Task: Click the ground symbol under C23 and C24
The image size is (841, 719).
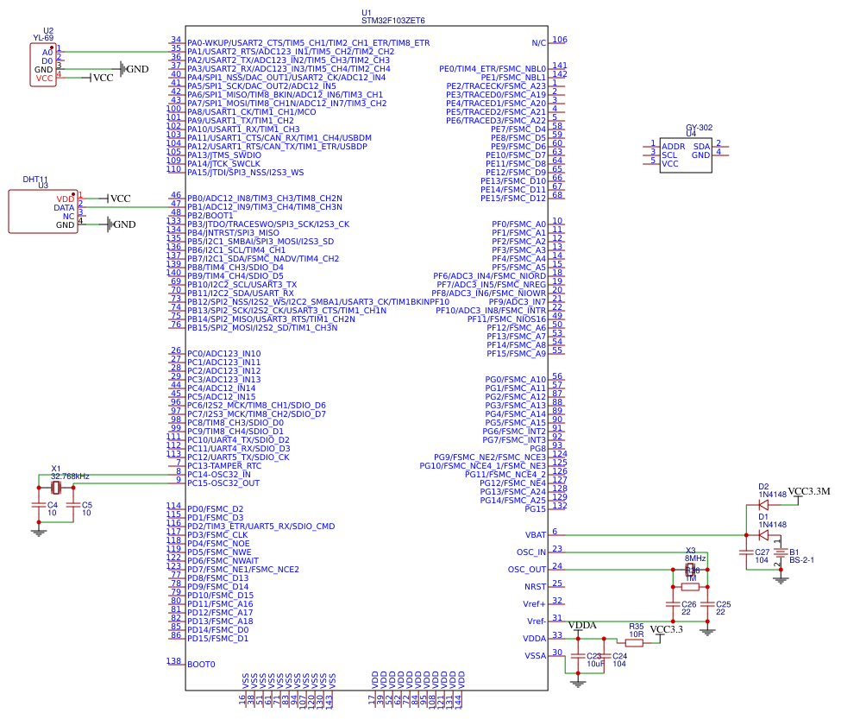Action: (578, 684)
